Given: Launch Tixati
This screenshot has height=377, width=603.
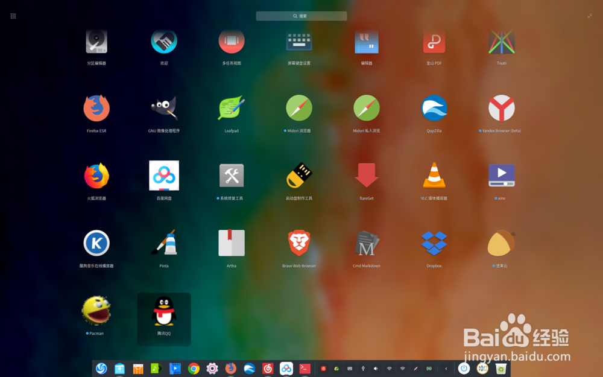Looking at the screenshot, I should coord(502,42).
